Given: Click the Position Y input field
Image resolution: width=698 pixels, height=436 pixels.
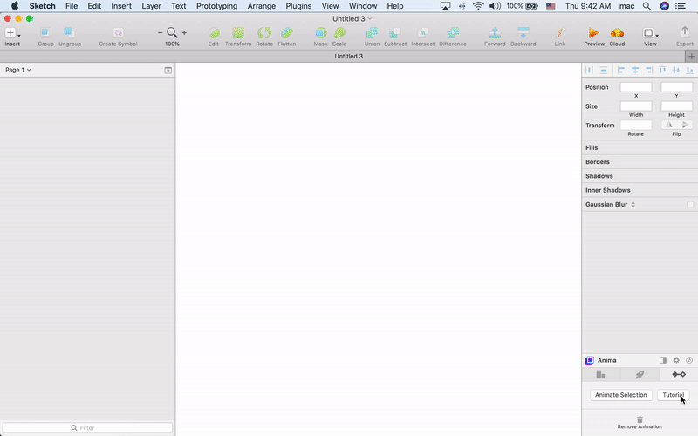Looking at the screenshot, I should 677,87.
